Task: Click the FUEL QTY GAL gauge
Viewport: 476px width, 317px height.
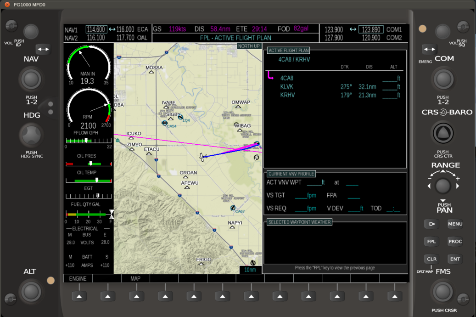Action: [x=87, y=213]
